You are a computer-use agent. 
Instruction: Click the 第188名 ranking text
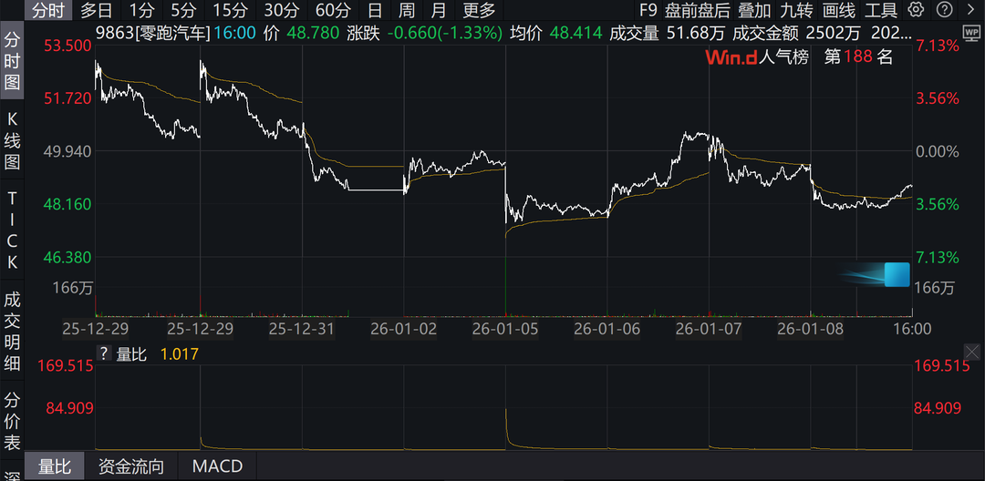click(x=858, y=57)
